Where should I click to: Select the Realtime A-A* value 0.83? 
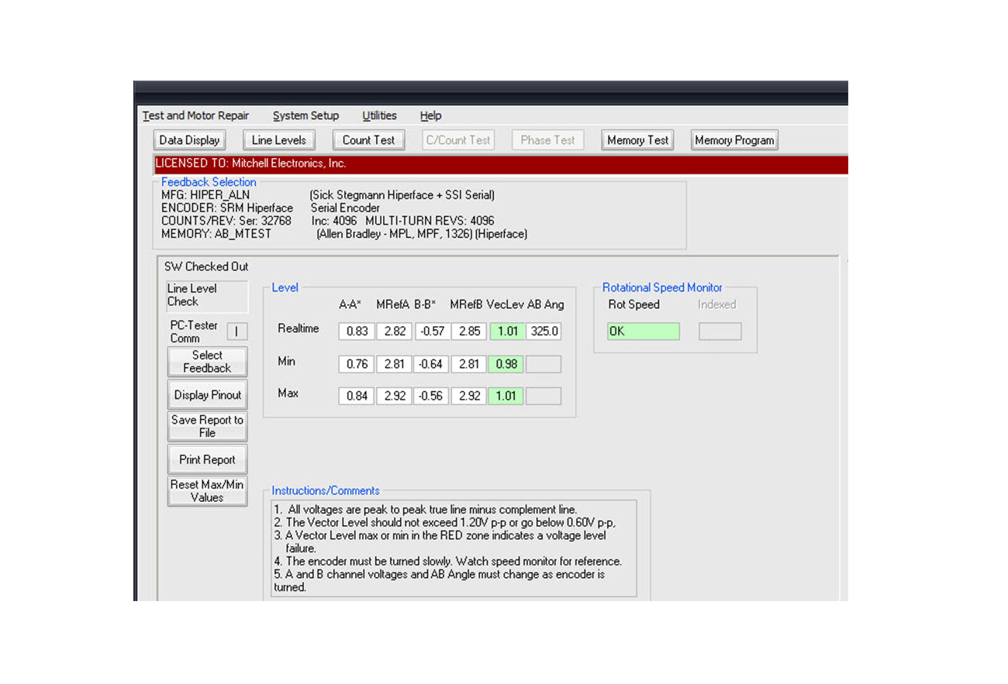(357, 331)
